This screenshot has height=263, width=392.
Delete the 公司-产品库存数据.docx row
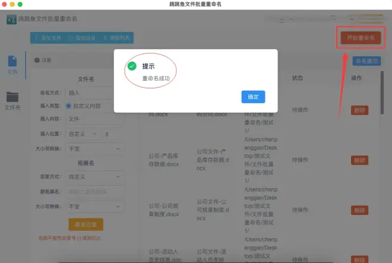tap(359, 160)
